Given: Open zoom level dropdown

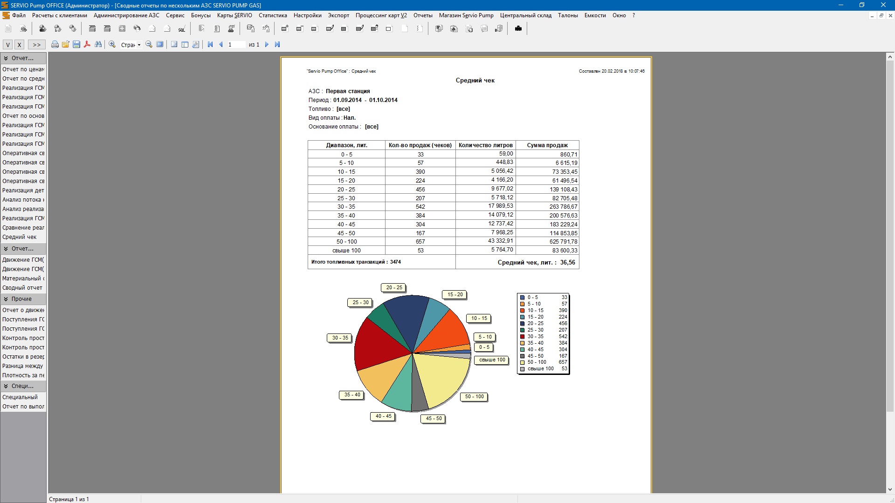Looking at the screenshot, I should [139, 45].
